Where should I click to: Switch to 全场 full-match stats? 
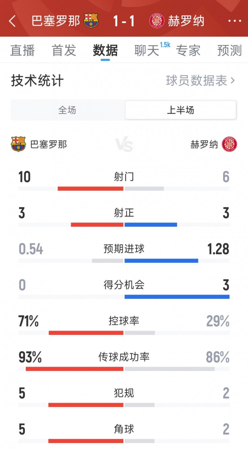pos(67,110)
